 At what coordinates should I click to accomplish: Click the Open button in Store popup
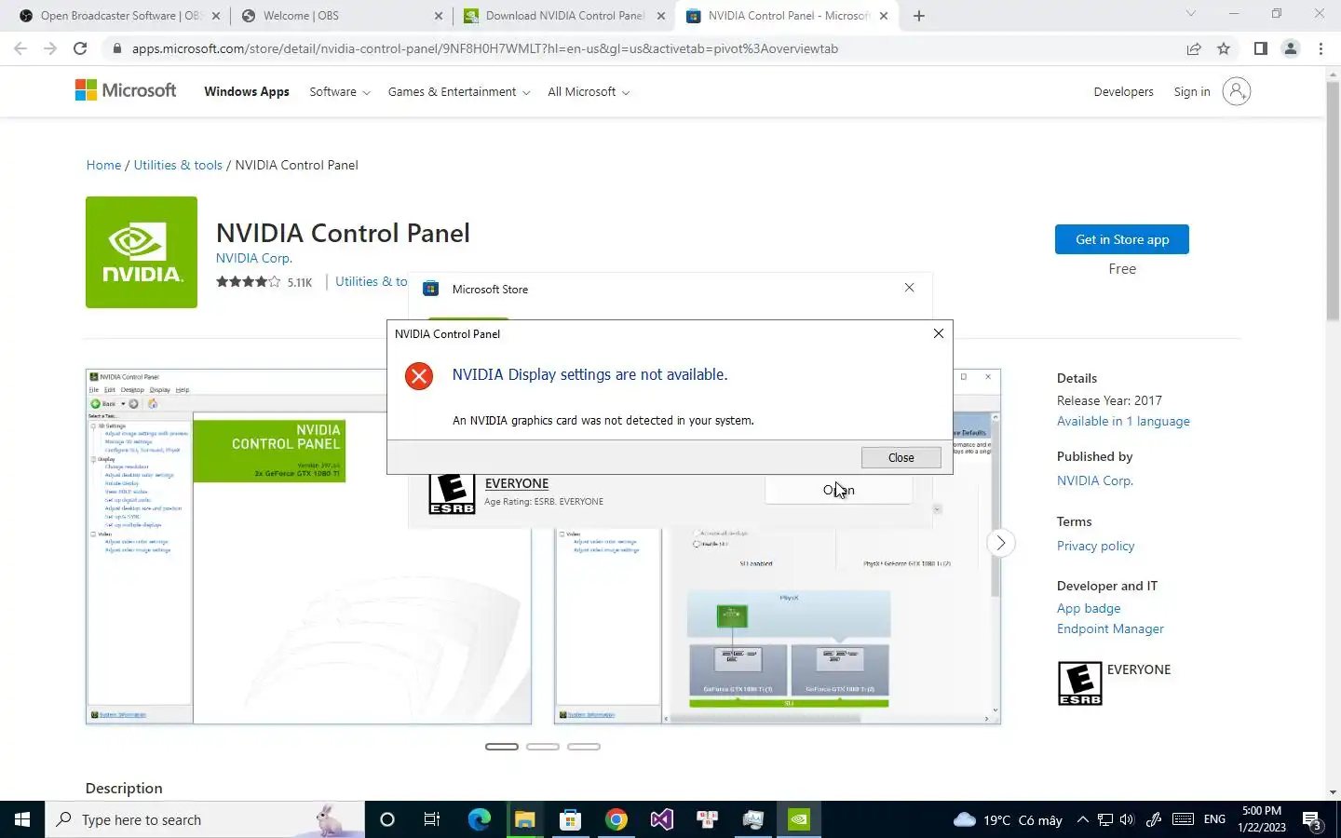point(838,490)
